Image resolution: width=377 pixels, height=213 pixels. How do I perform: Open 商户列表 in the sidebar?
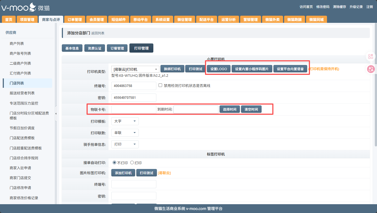tap(17, 43)
